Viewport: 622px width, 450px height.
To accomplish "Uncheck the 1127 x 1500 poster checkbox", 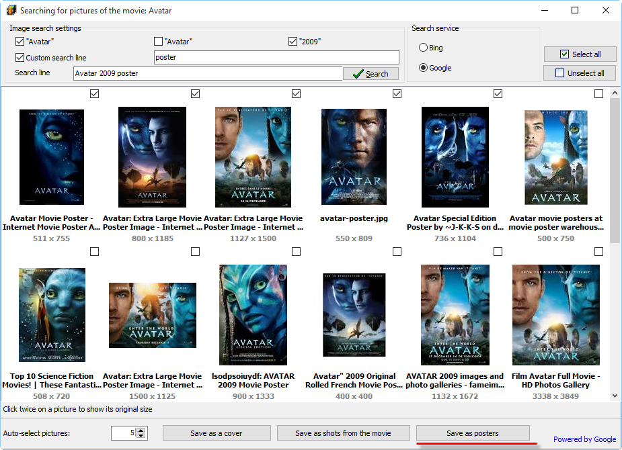I will [296, 93].
